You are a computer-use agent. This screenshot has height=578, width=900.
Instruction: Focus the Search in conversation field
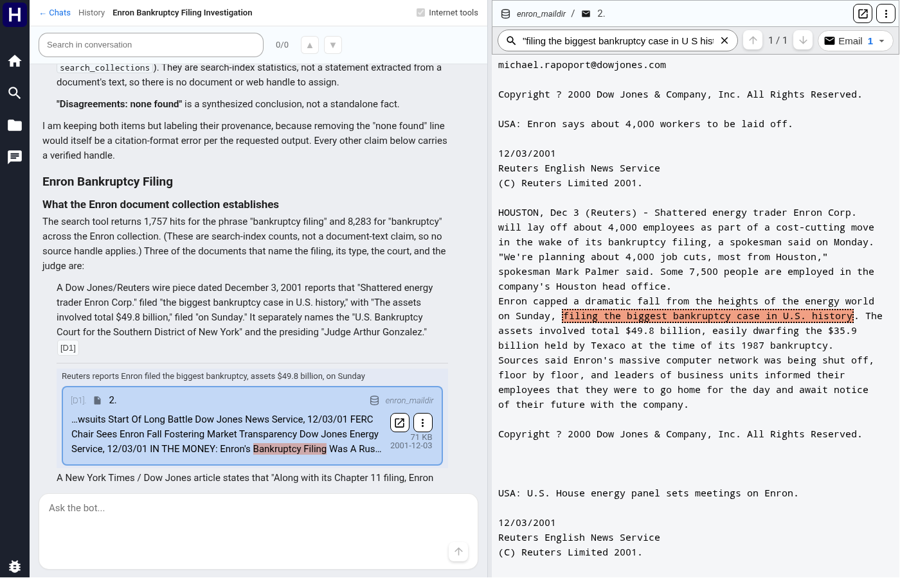coord(151,45)
